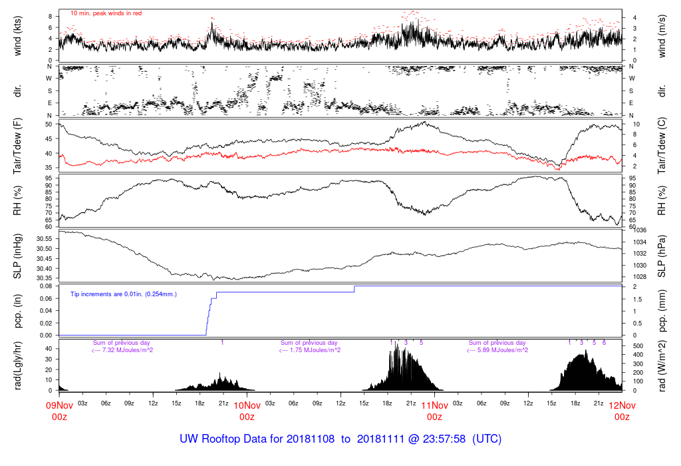This screenshot has height=466, width=681.
Task: Select the "1028" hPa tick value
Action: tap(640, 277)
